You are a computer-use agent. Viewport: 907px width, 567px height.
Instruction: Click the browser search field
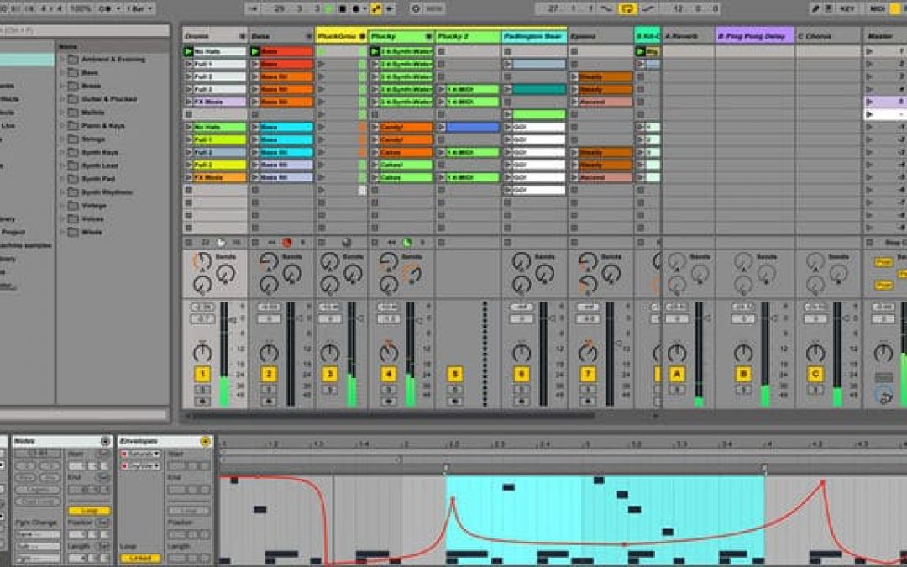pos(84,30)
